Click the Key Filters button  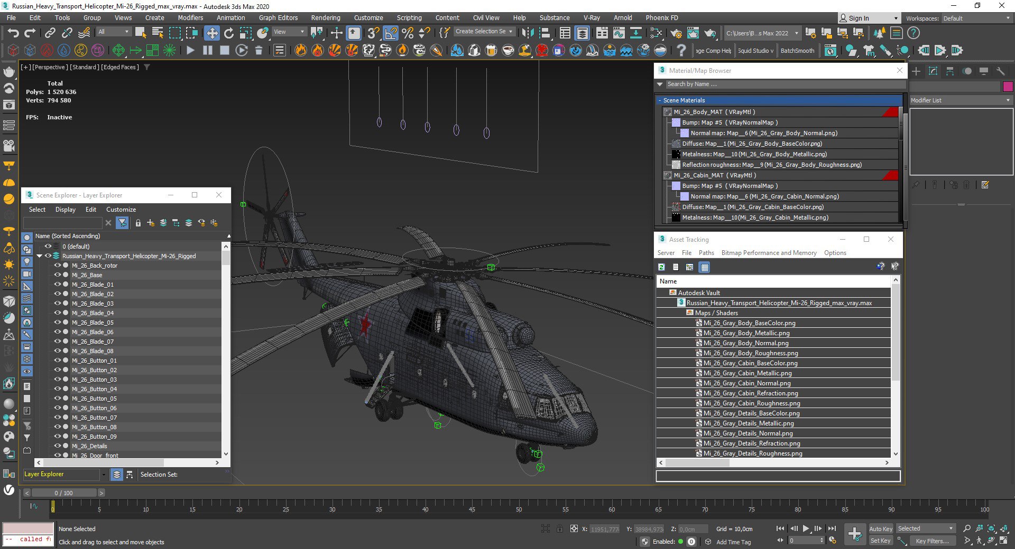click(x=932, y=541)
